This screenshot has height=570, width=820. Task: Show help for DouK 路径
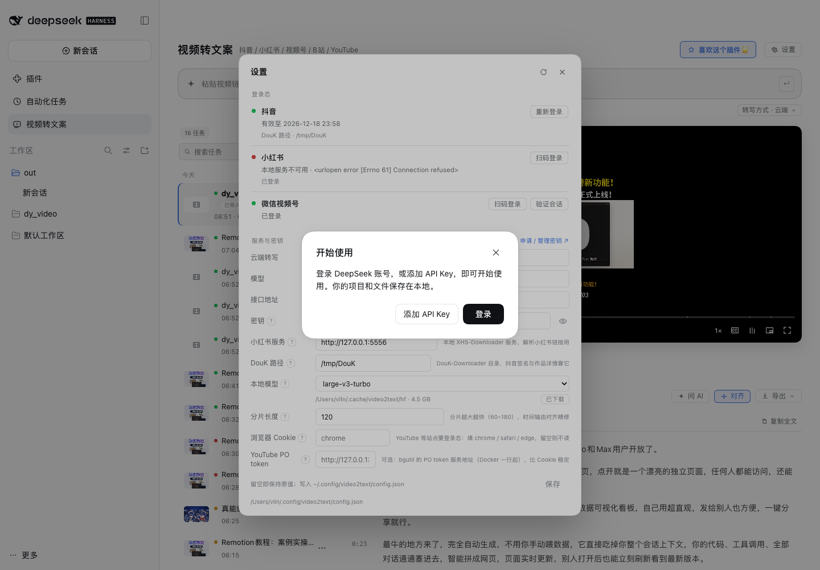coord(290,363)
